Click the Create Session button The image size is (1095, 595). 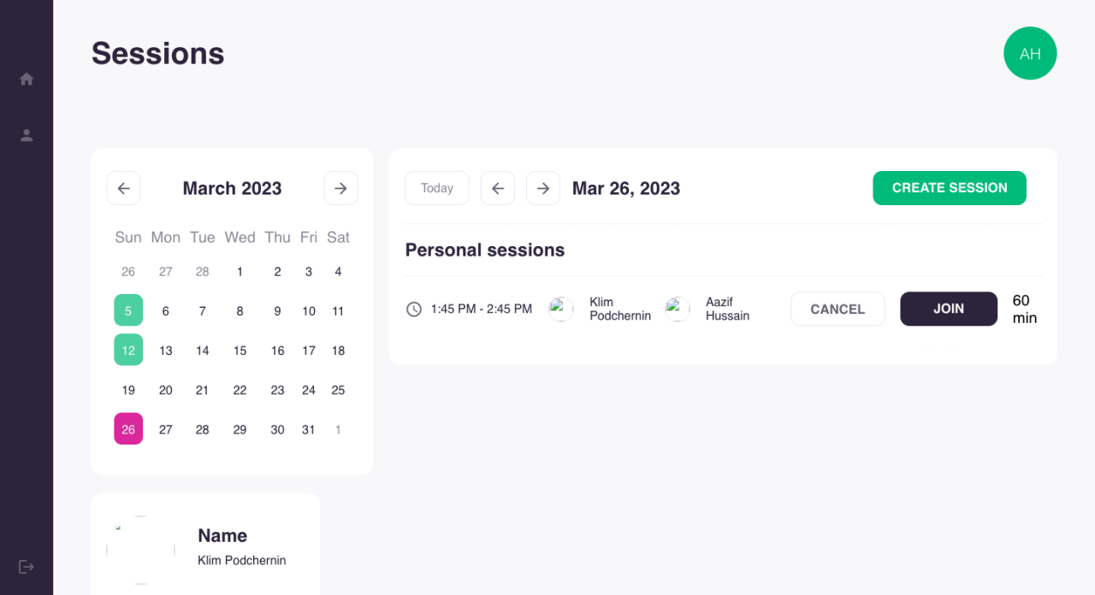950,188
